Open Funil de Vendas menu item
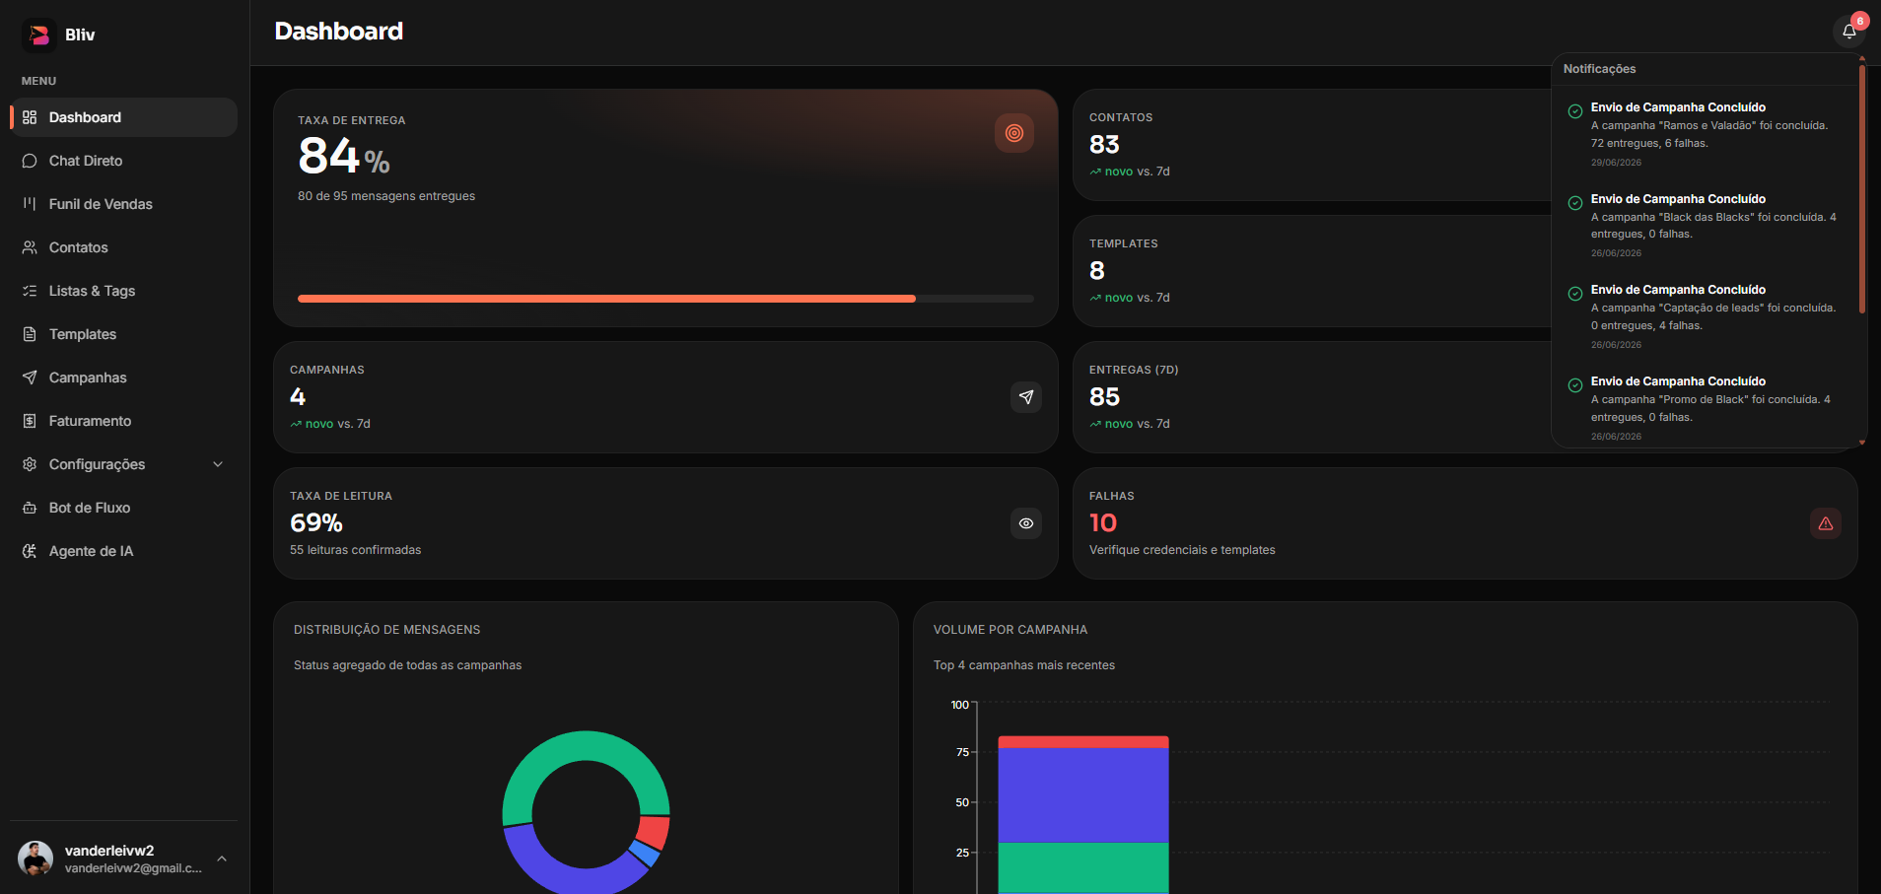This screenshot has width=1881, height=894. point(124,204)
